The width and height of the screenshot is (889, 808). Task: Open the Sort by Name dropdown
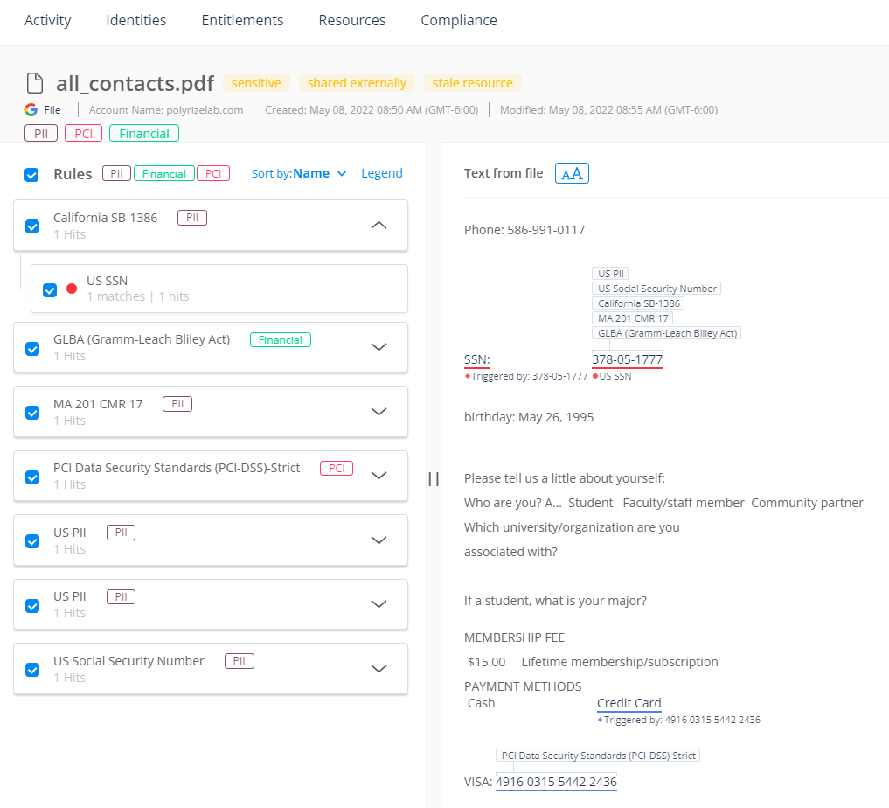coord(299,173)
